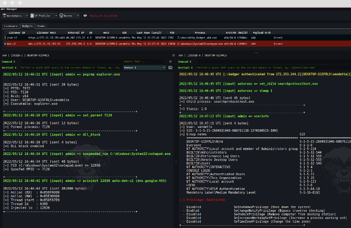The height and width of the screenshot is (228, 351).
Task: Sort by the Listener Host column header
Action: tap(47, 33)
